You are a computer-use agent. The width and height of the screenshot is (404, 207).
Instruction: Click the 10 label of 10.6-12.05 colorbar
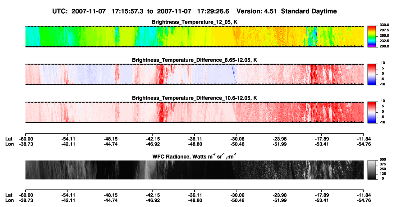click(383, 101)
